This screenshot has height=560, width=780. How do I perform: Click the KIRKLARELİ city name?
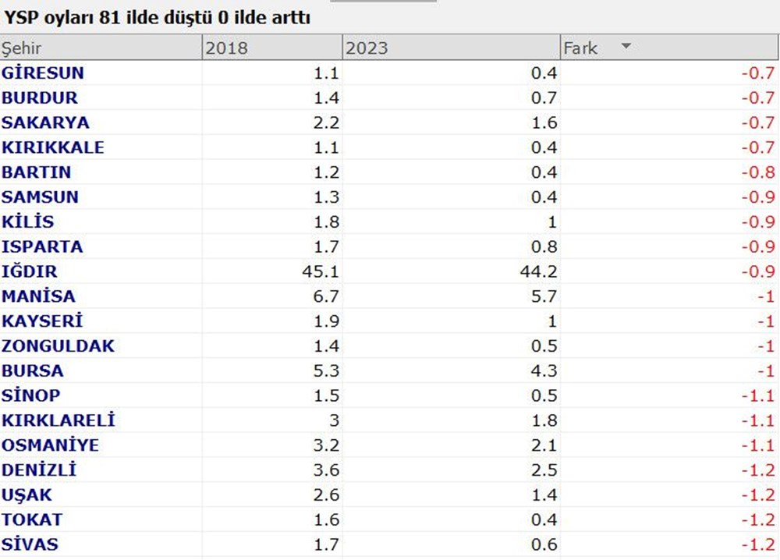tap(58, 420)
